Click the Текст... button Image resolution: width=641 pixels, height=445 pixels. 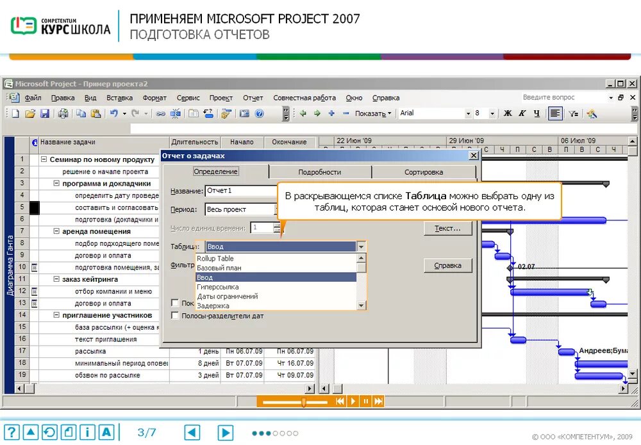click(x=447, y=228)
